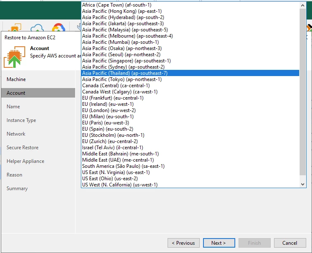Select Asia Pacific (Osaka) ap-northeast-3
312x253 pixels.
[190, 48]
